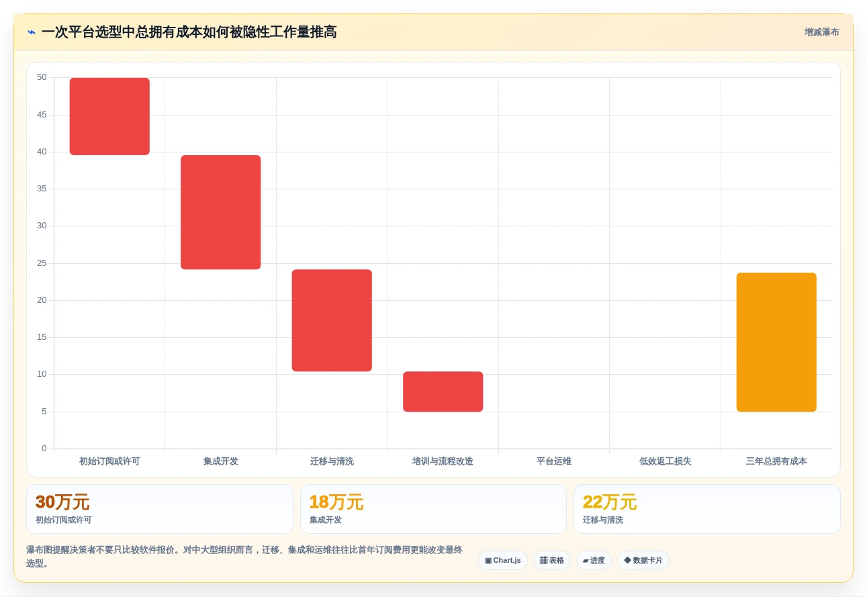Click the red 集成开发 waterfall bar

point(221,212)
